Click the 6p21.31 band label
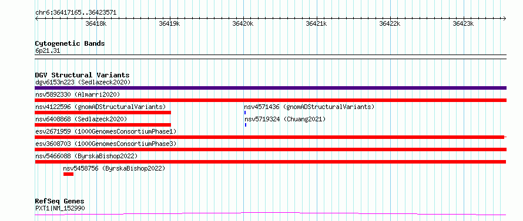Viewport: 523px width, 221px height. pos(48,51)
